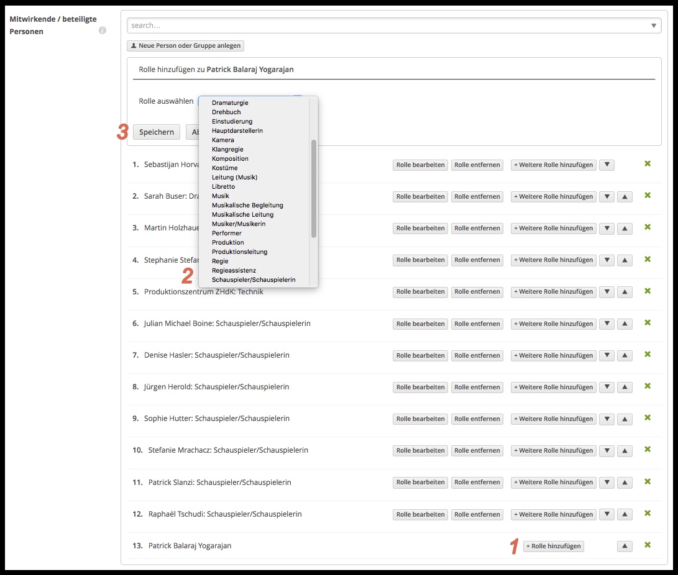Screen dimensions: 678x575
Task: Move Martin Holzhauer down with arrow
Action: 607,229
